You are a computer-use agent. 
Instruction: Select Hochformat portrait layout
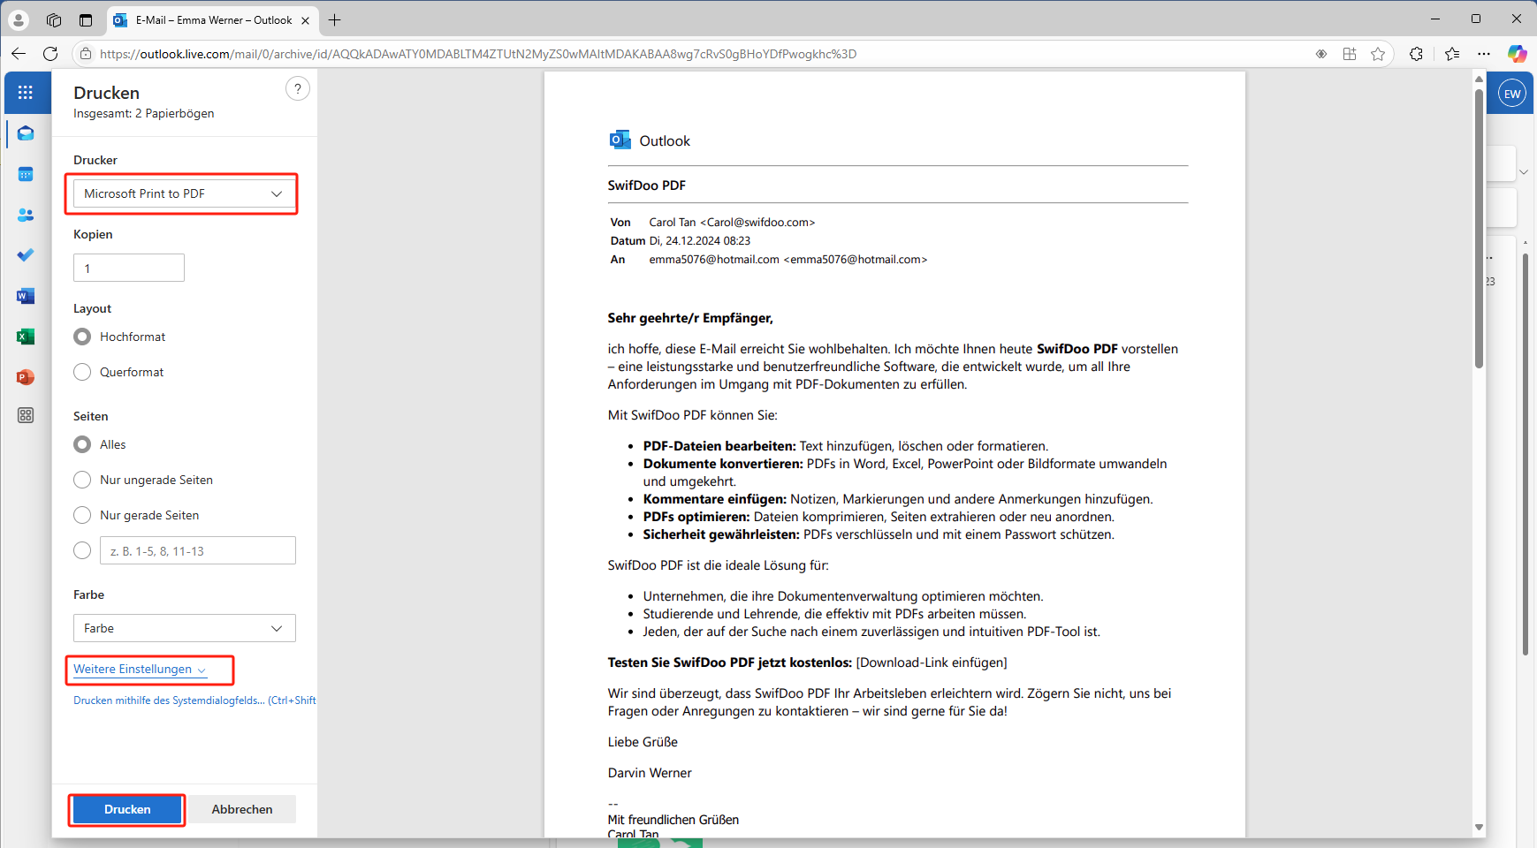point(82,337)
